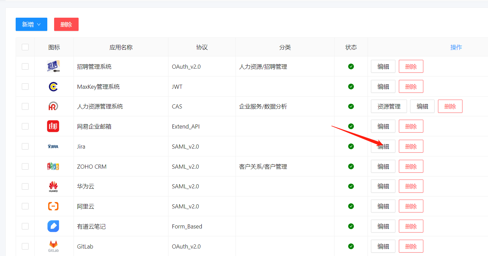This screenshot has width=488, height=256.
Task: Click green status icon for 阿里云
Action: pyautogui.click(x=351, y=206)
